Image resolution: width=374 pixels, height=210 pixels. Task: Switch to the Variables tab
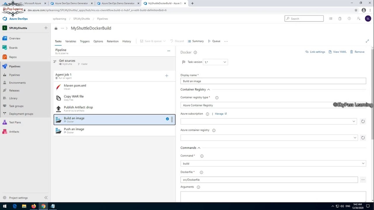click(x=71, y=41)
